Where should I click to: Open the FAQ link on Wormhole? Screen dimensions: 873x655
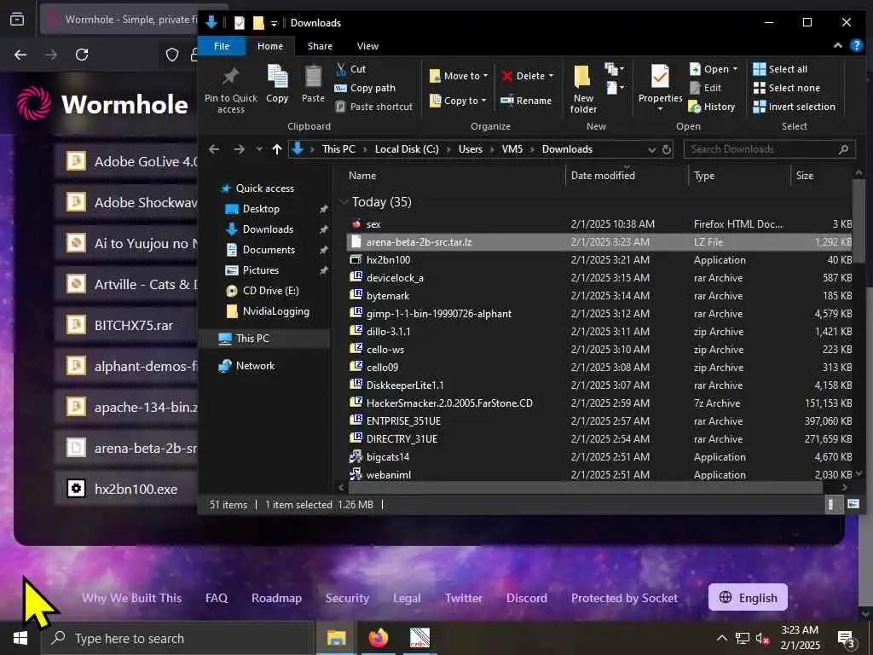pos(216,598)
